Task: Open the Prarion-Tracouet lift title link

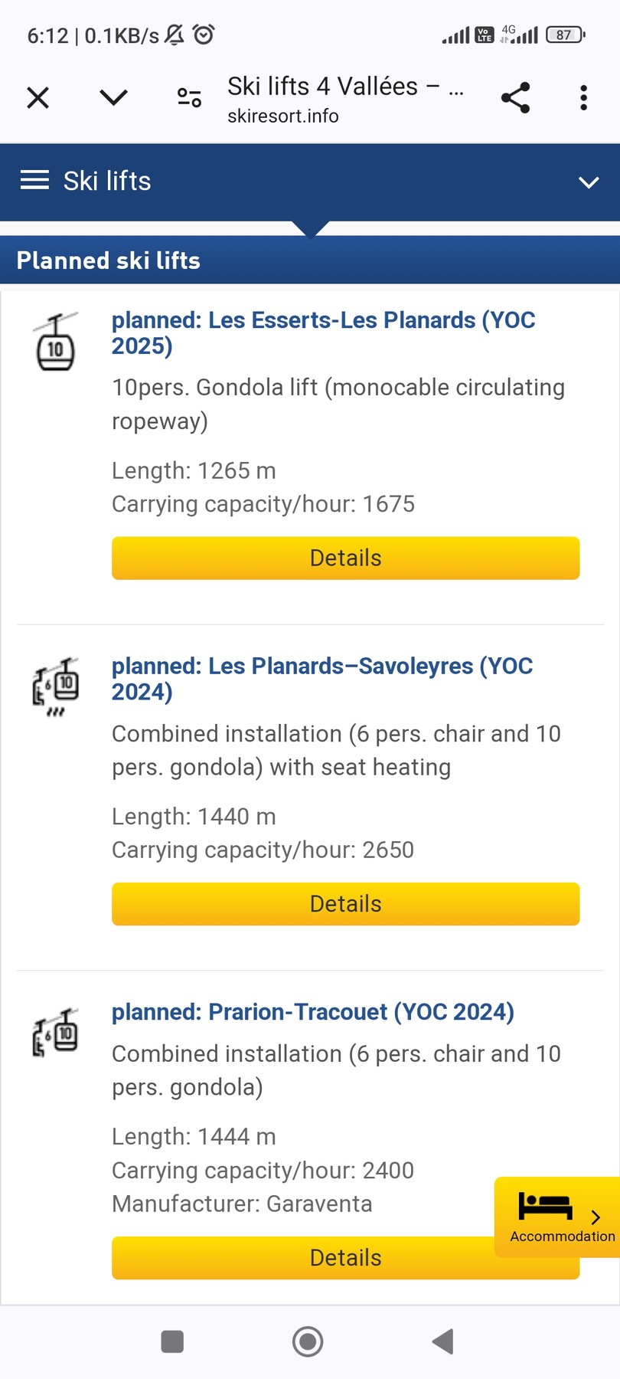Action: tap(312, 1012)
